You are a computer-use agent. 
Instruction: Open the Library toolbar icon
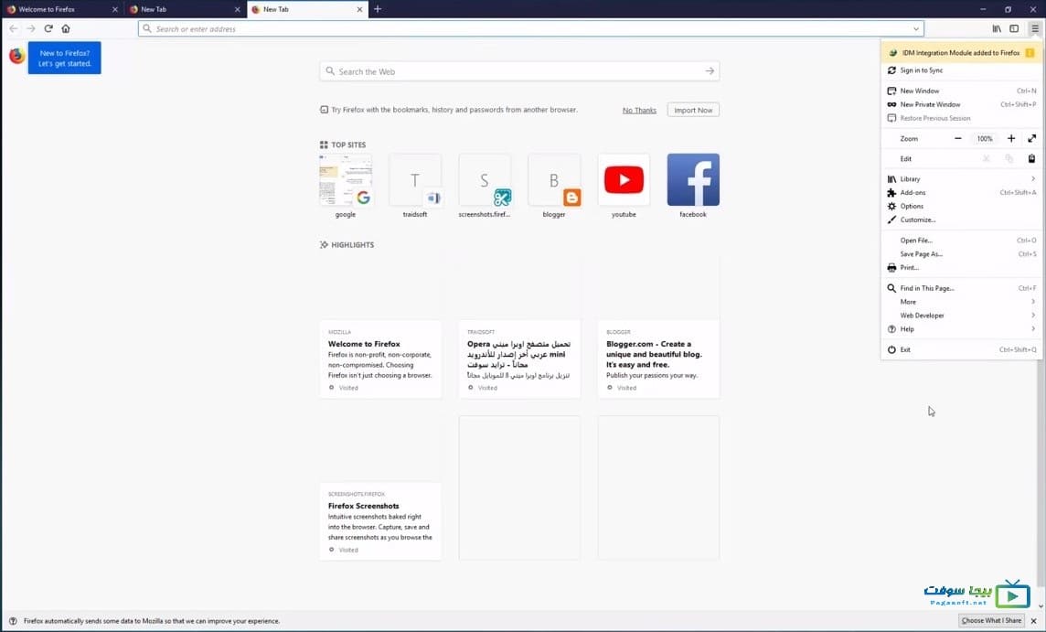[997, 28]
